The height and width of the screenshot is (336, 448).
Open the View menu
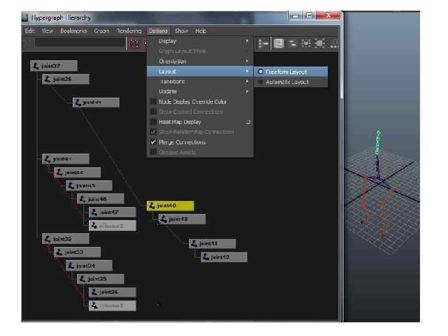(x=47, y=31)
